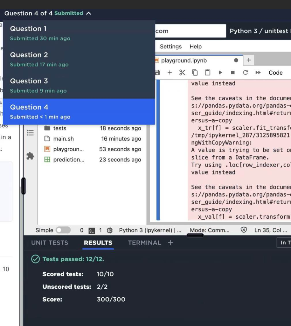Toggle the Simple interface mode switch
The image size is (291, 326).
pos(63,230)
